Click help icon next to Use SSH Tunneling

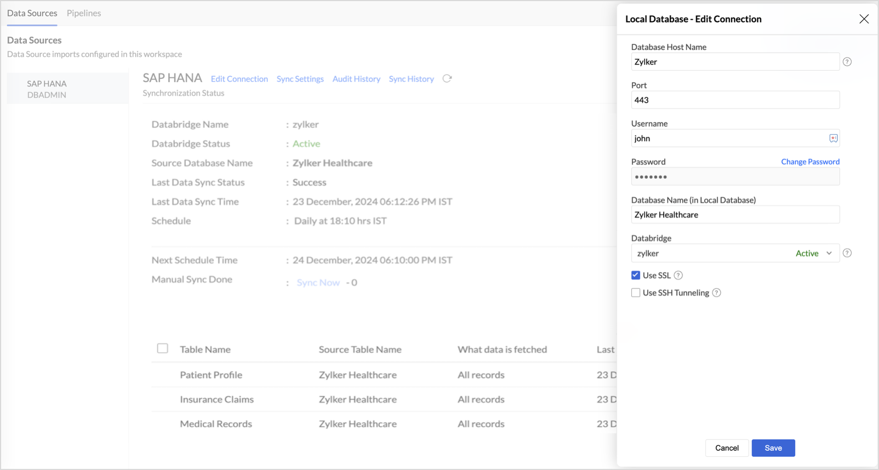click(717, 293)
